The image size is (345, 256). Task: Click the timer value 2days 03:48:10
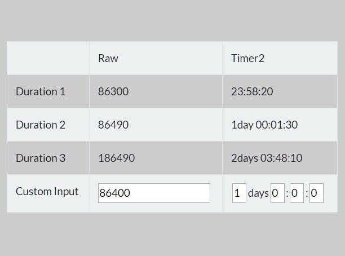tap(267, 158)
